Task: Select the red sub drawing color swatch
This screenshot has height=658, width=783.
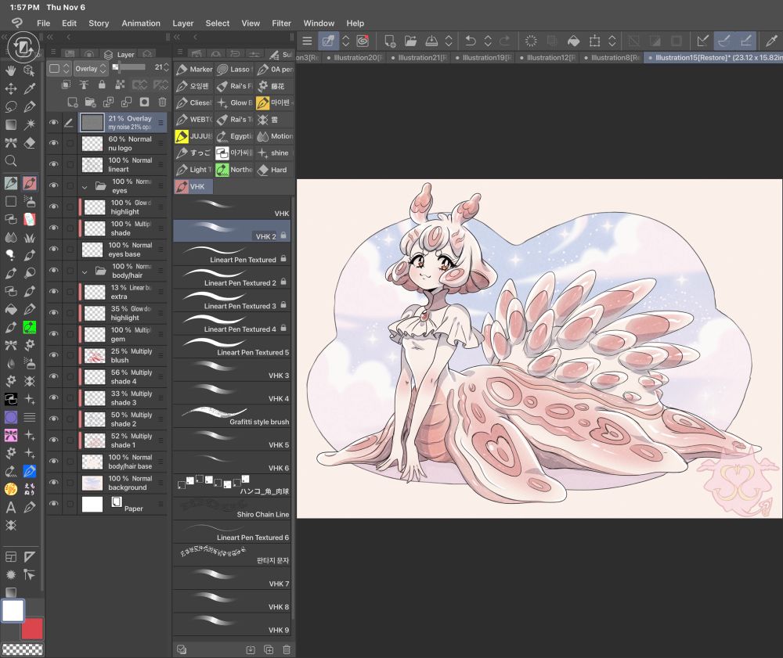Action: [x=32, y=627]
